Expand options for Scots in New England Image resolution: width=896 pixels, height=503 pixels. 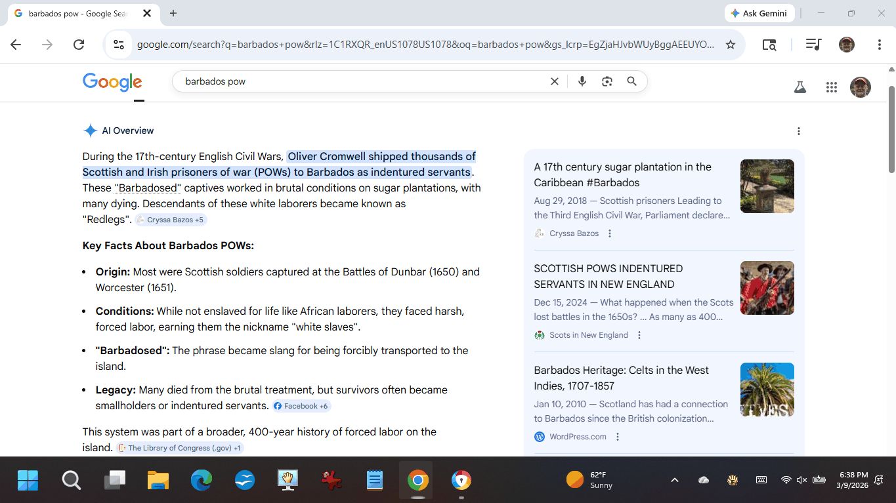tap(639, 335)
